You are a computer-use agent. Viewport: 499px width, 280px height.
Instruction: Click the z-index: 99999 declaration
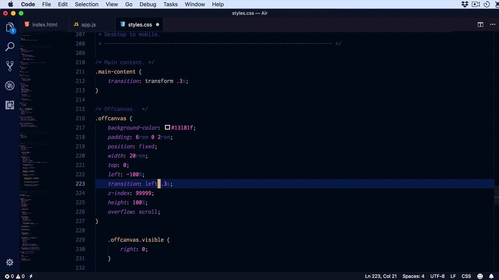pyautogui.click(x=131, y=193)
